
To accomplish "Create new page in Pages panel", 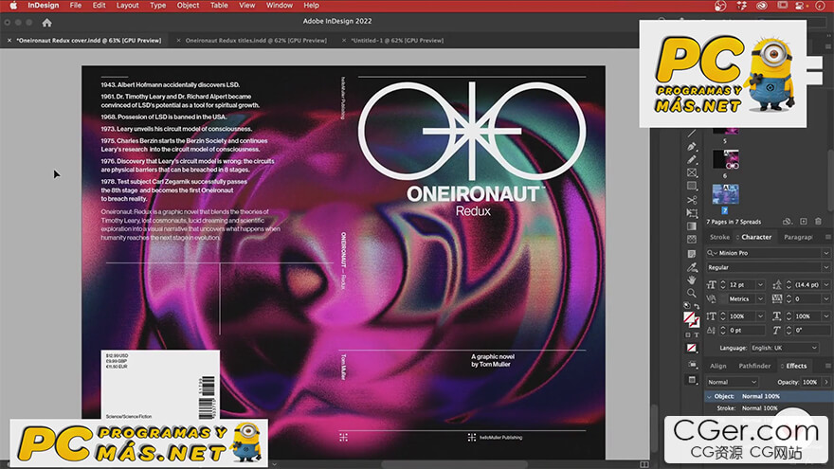I will click(804, 221).
